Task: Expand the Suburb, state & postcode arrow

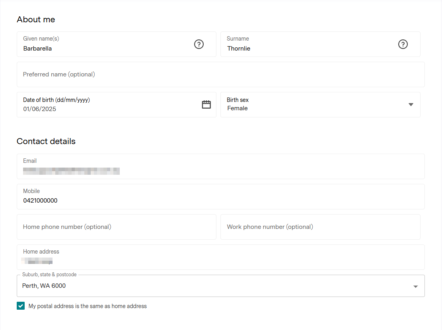Action: coord(415,287)
